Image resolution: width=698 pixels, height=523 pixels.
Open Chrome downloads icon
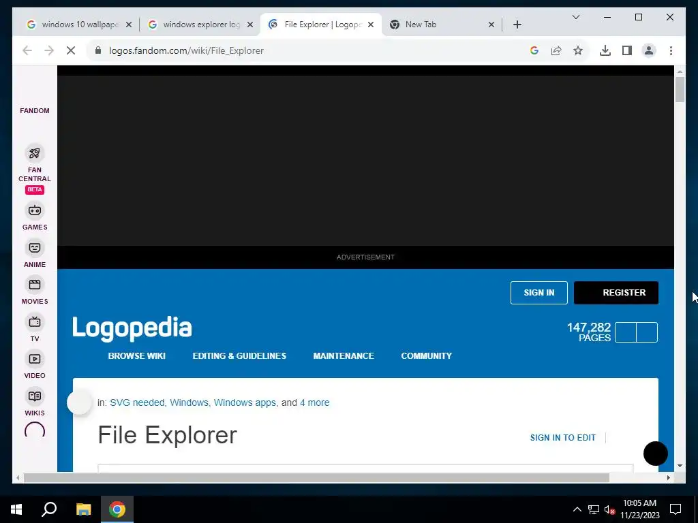click(x=605, y=50)
